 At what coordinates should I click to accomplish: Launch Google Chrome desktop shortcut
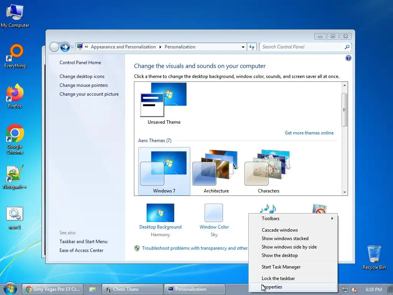pos(15,139)
